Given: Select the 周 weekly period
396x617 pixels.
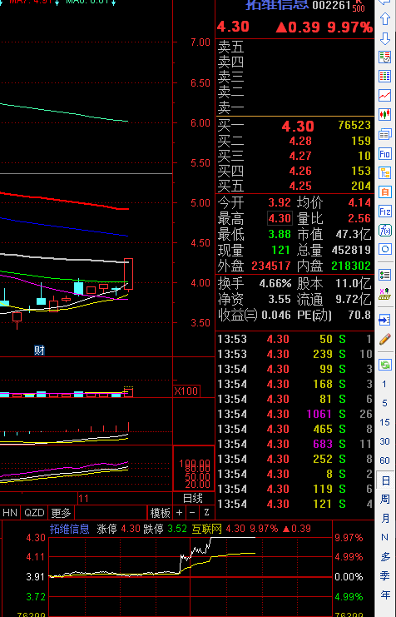Looking at the screenshot, I should [385, 500].
